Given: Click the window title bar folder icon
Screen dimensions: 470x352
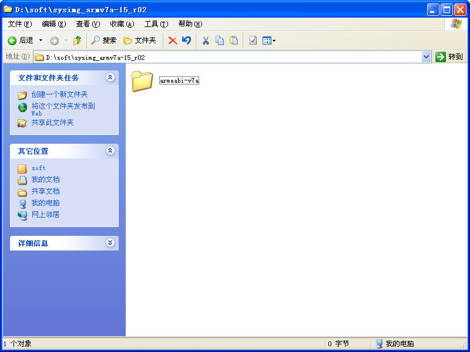Looking at the screenshot, I should pyautogui.click(x=8, y=9).
